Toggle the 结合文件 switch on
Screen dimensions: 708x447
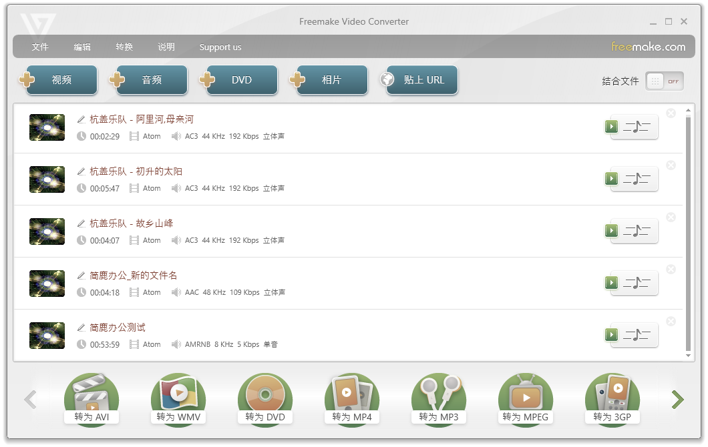(665, 81)
